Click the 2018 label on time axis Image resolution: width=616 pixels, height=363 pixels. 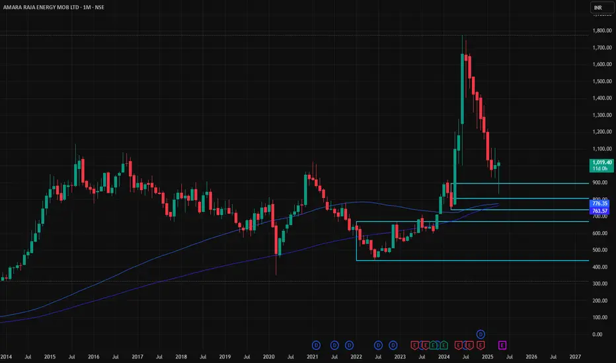181,356
